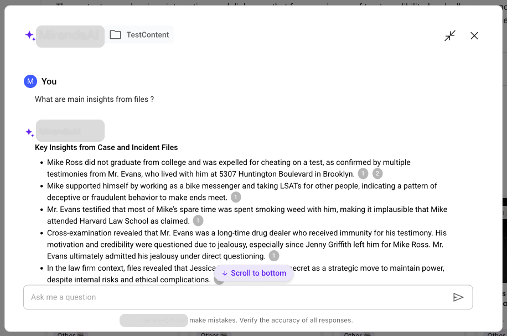Open citation 1 on the Mike Ross bullet
The height and width of the screenshot is (336, 507).
click(363, 173)
